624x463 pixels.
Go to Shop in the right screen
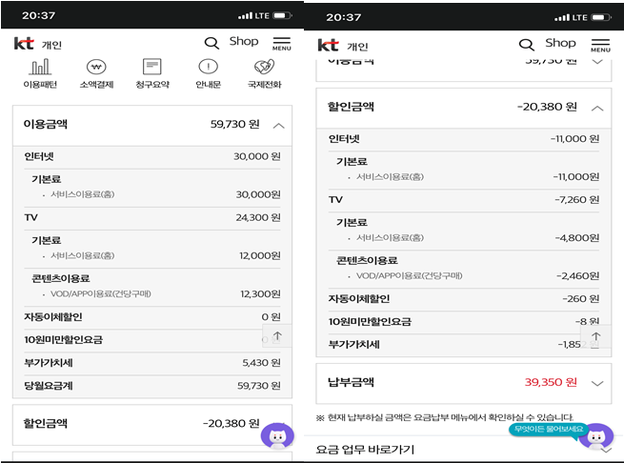tap(560, 43)
